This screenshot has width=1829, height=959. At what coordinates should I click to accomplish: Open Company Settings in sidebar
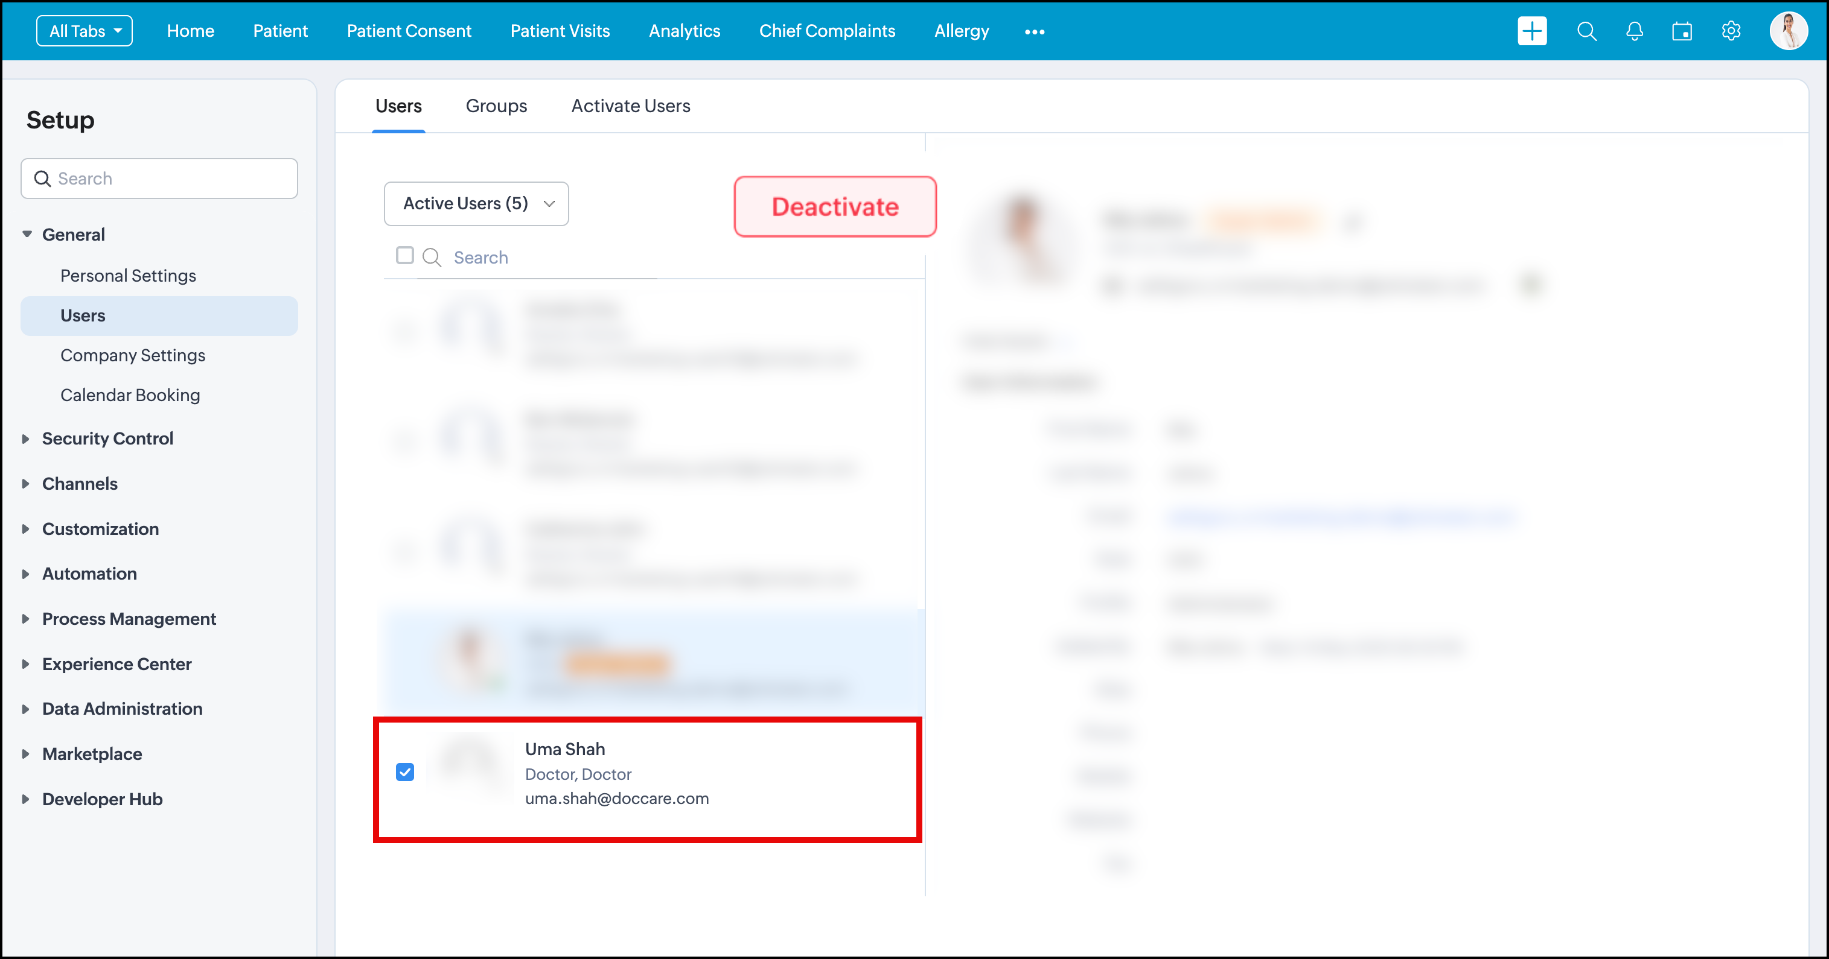pyautogui.click(x=132, y=355)
